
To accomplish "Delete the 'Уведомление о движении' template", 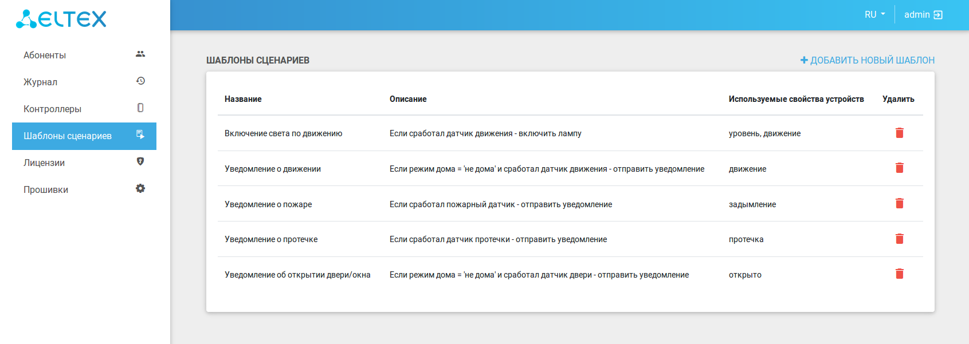I will pyautogui.click(x=899, y=168).
